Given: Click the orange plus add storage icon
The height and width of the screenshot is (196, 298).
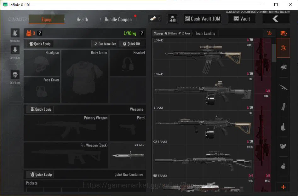Looking at the screenshot, I should [x=284, y=187].
